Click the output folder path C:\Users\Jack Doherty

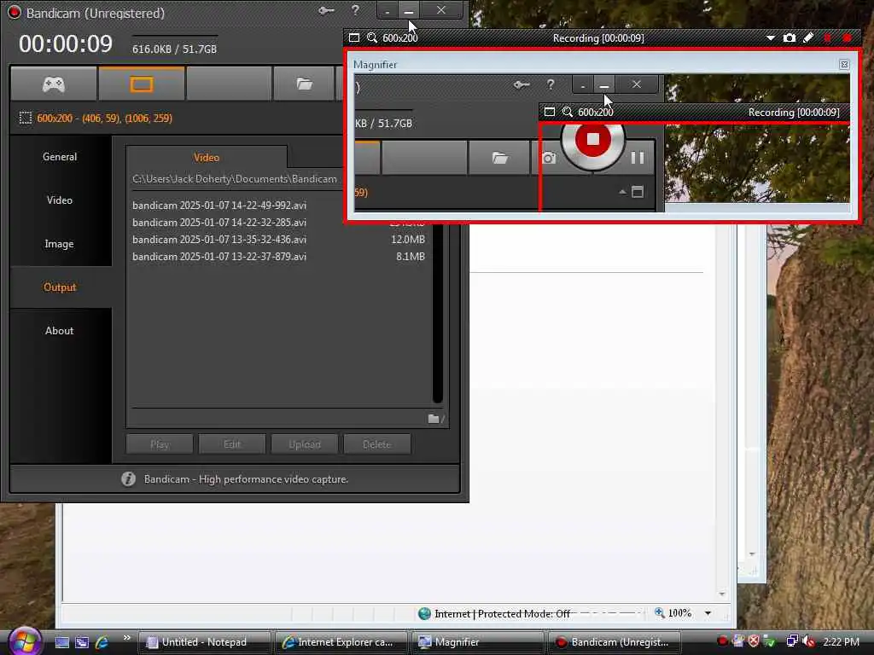[234, 179]
